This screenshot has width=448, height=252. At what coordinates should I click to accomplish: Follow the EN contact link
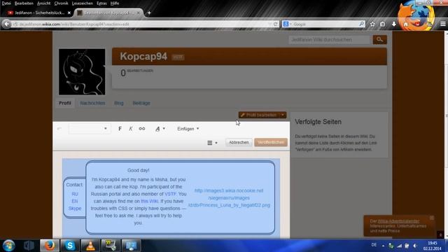click(75, 201)
